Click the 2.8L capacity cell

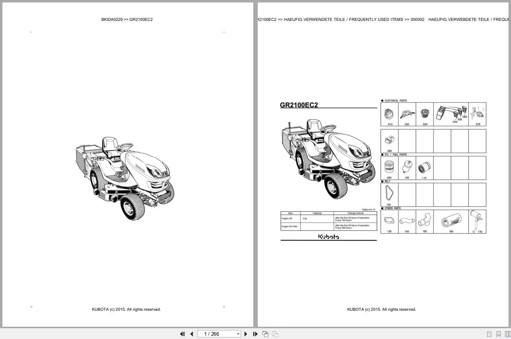(316, 219)
